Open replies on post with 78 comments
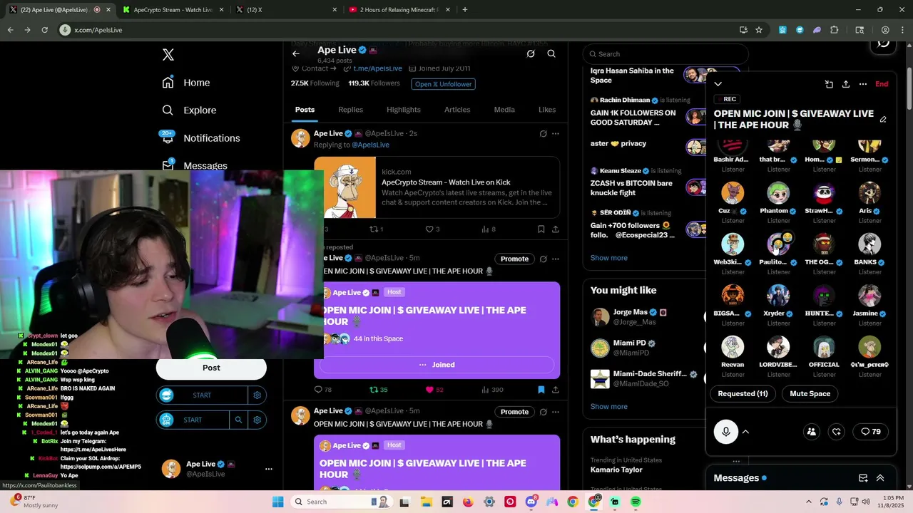Screen dimensions: 913x513 pyautogui.click(x=323, y=390)
